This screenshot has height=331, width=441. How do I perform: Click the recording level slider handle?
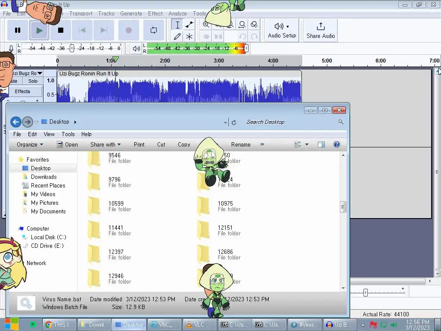coord(72,48)
